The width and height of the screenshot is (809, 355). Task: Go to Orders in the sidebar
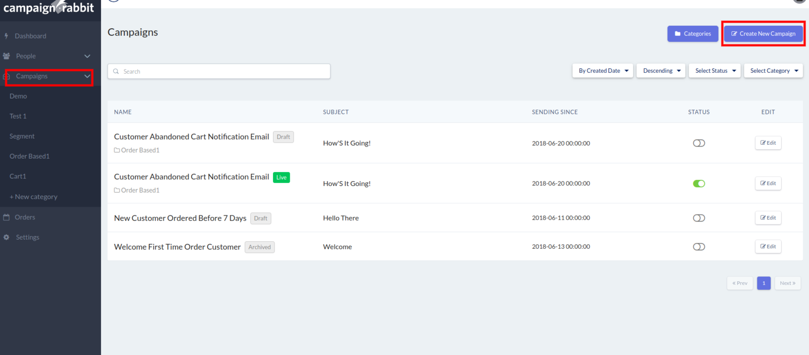click(x=25, y=217)
